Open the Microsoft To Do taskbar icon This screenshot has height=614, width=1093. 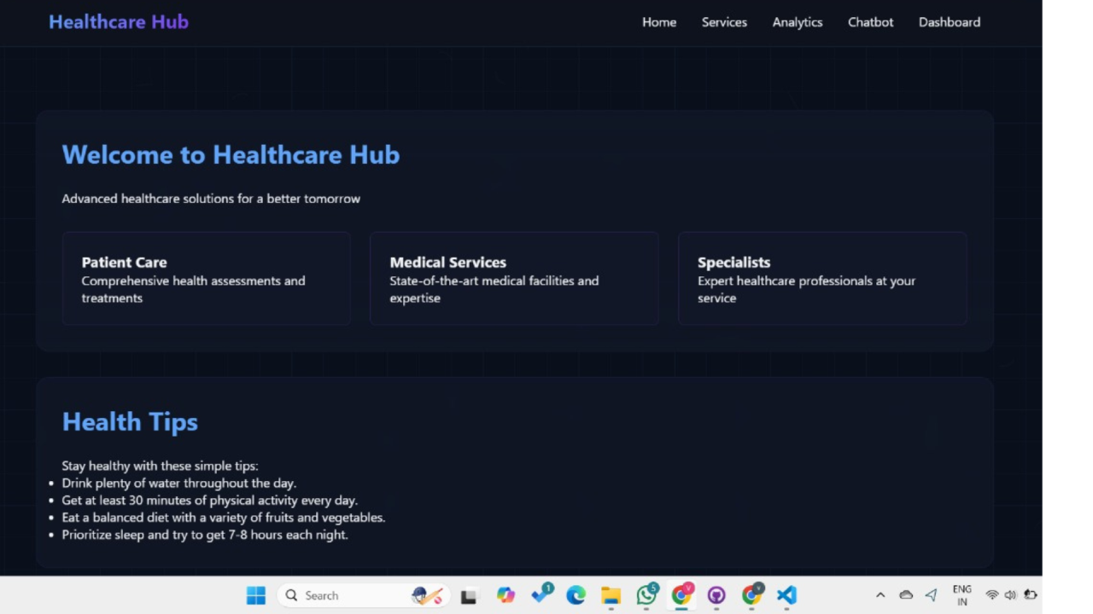pos(541,594)
